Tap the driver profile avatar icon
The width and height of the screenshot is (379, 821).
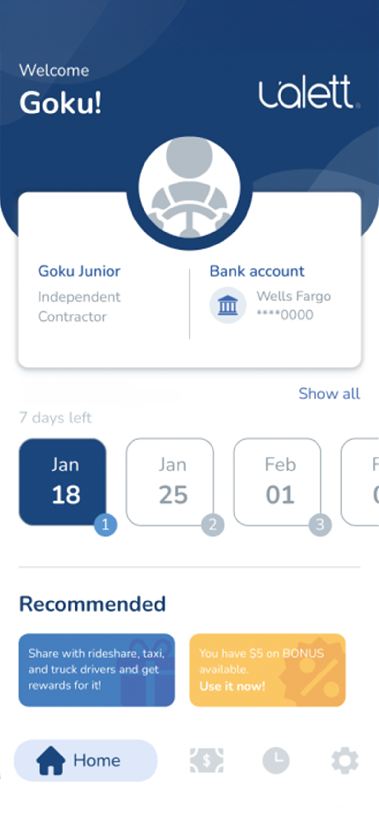click(189, 187)
